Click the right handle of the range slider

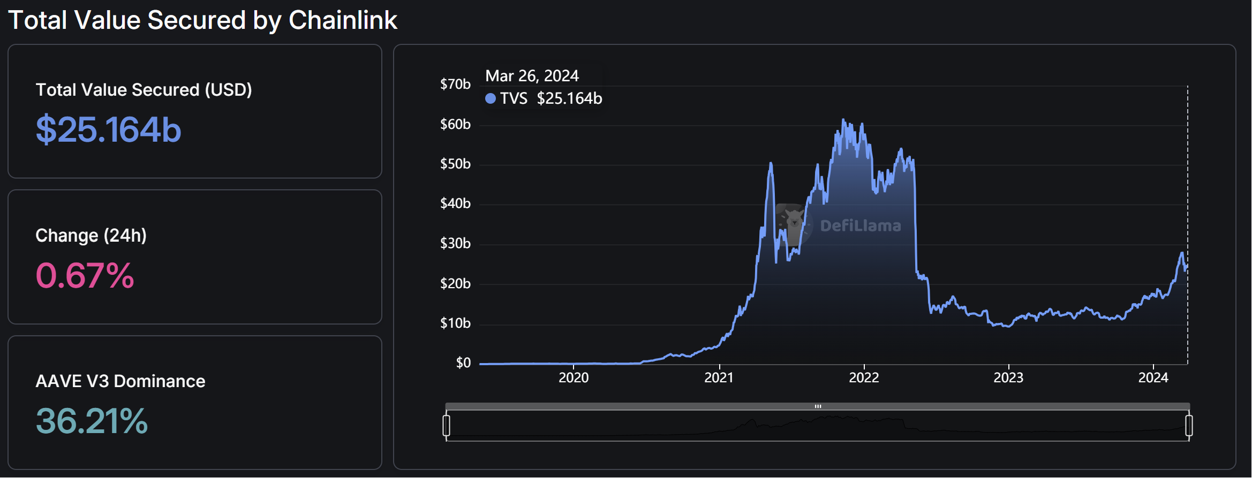click(x=1189, y=426)
